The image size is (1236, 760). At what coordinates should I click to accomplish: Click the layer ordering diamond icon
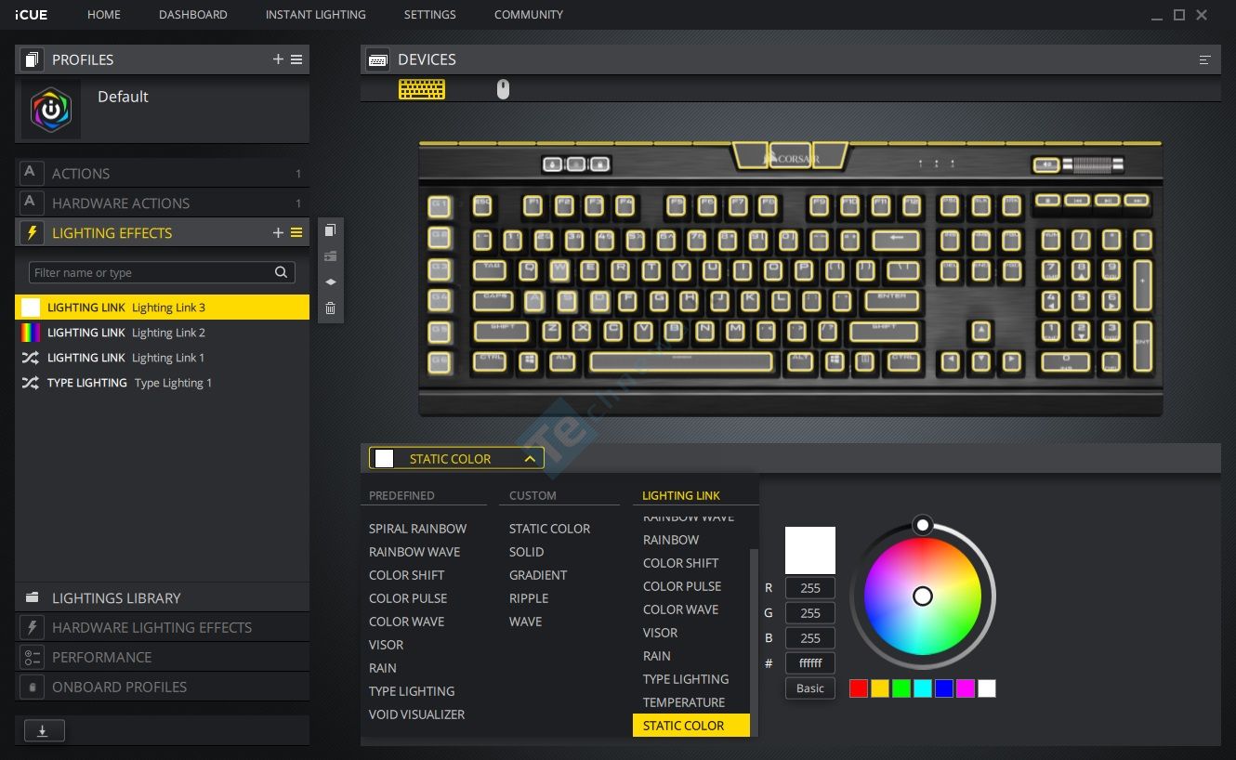(x=330, y=282)
